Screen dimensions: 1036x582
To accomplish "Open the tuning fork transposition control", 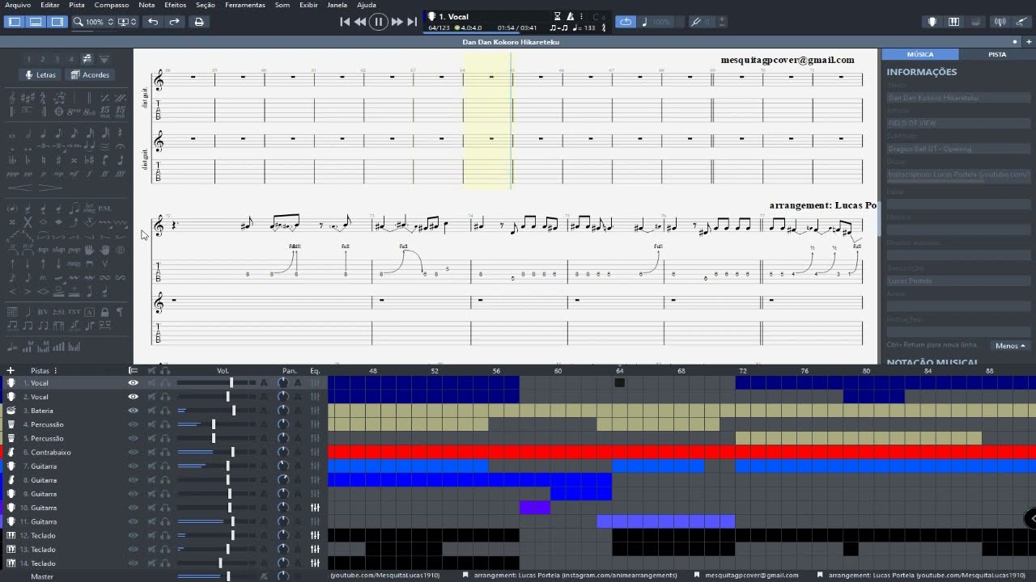I will (703, 22).
